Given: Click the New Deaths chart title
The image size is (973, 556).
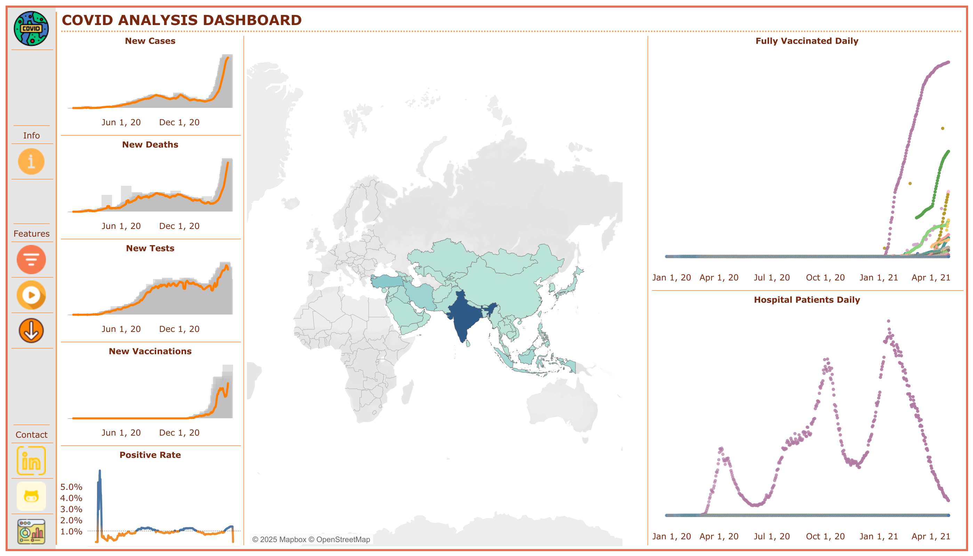Looking at the screenshot, I should coord(150,145).
